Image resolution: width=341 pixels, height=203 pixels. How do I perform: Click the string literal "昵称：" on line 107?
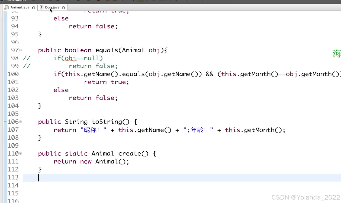(93, 130)
